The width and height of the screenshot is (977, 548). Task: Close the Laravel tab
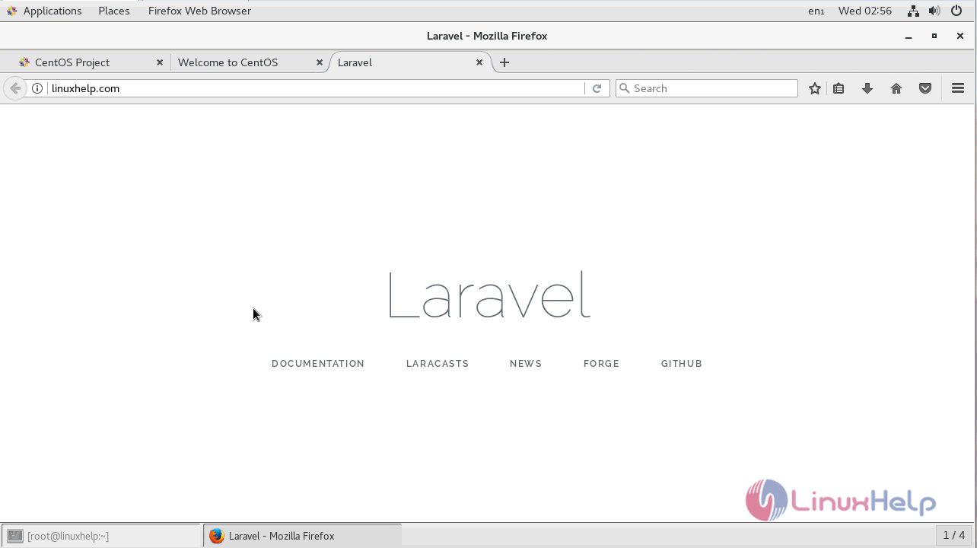click(479, 62)
